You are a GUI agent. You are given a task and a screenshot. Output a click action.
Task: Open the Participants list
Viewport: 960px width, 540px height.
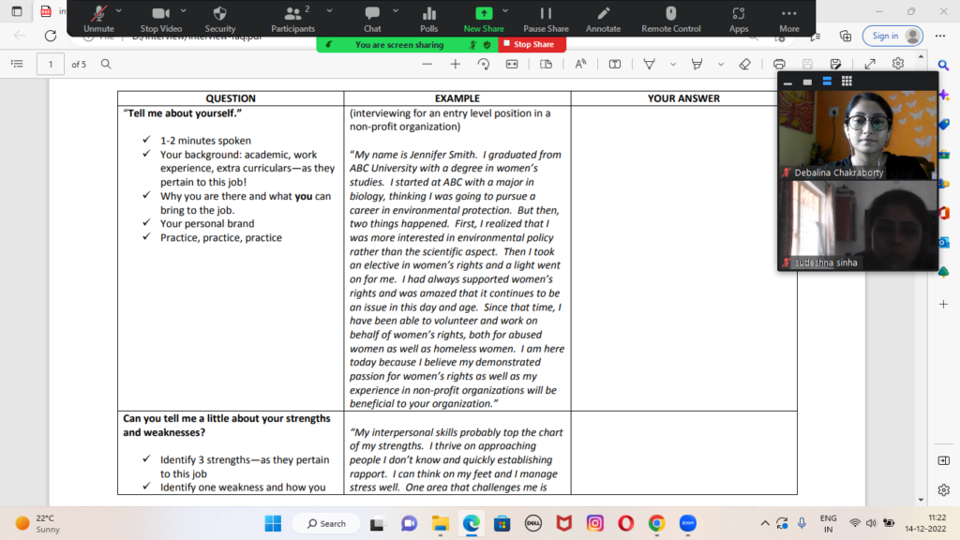[x=292, y=18]
